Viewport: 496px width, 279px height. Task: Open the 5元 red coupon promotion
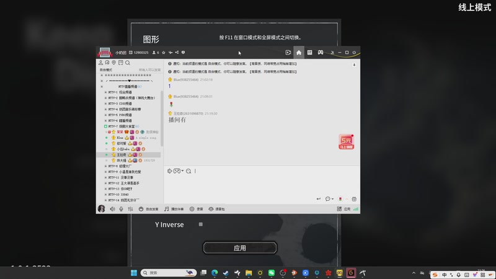coord(346,142)
